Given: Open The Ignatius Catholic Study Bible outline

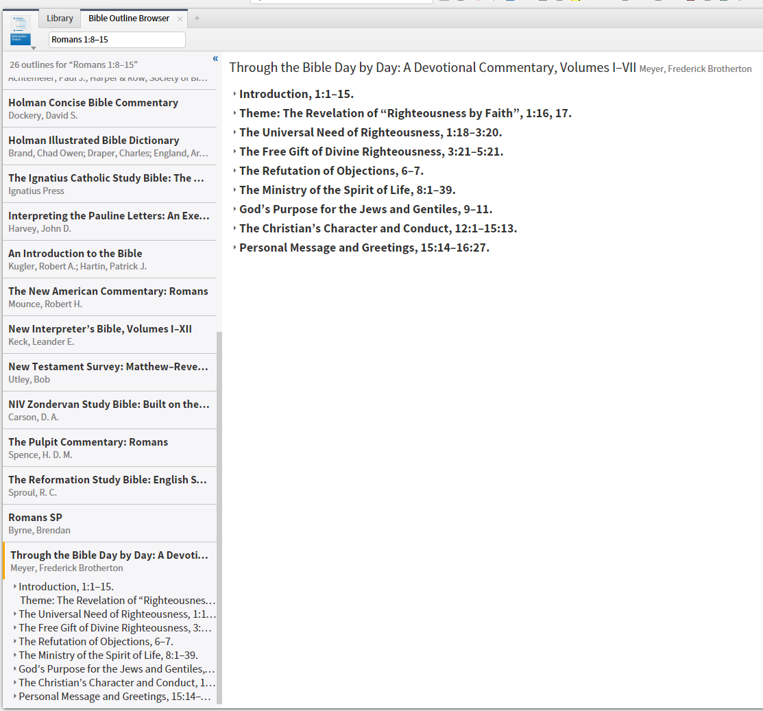Looking at the screenshot, I should tap(110, 184).
